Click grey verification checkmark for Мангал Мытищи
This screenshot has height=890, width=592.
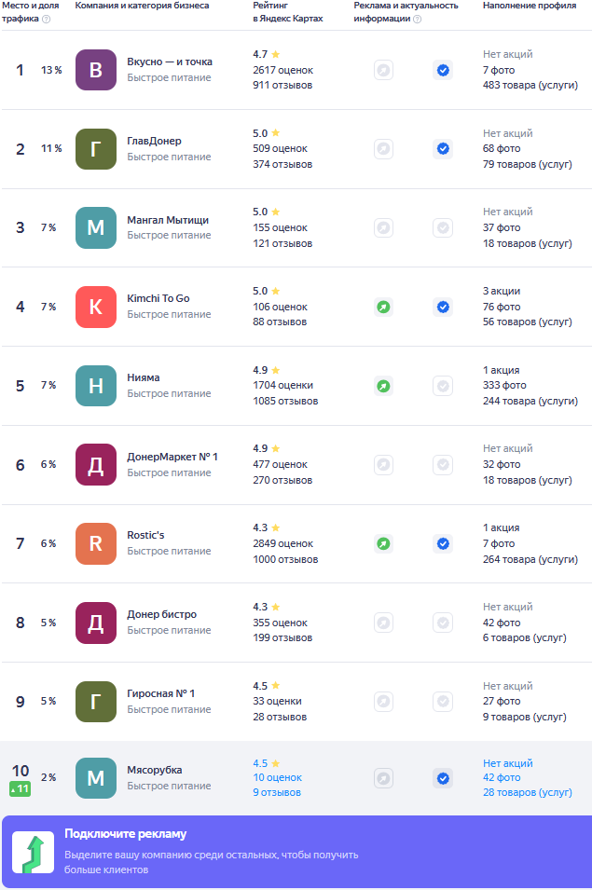[443, 227]
